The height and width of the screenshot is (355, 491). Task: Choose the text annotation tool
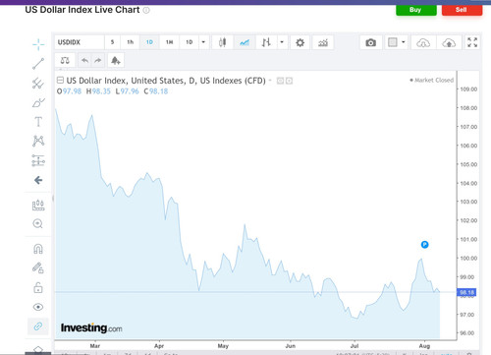coord(38,122)
